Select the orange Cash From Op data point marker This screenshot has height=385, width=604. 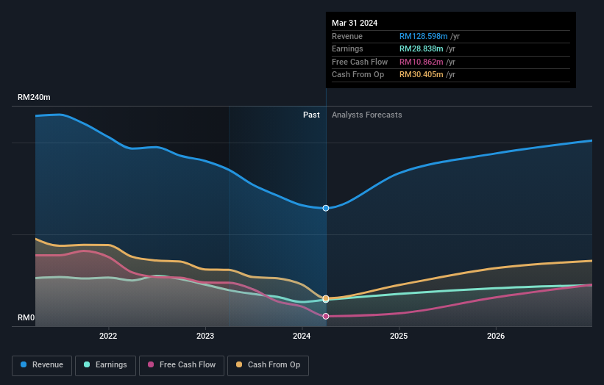(x=326, y=298)
